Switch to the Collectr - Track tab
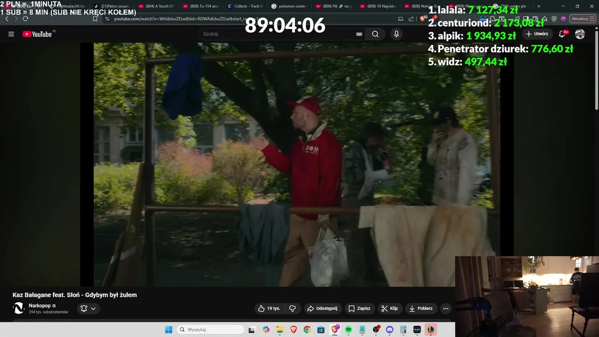 [x=246, y=6]
